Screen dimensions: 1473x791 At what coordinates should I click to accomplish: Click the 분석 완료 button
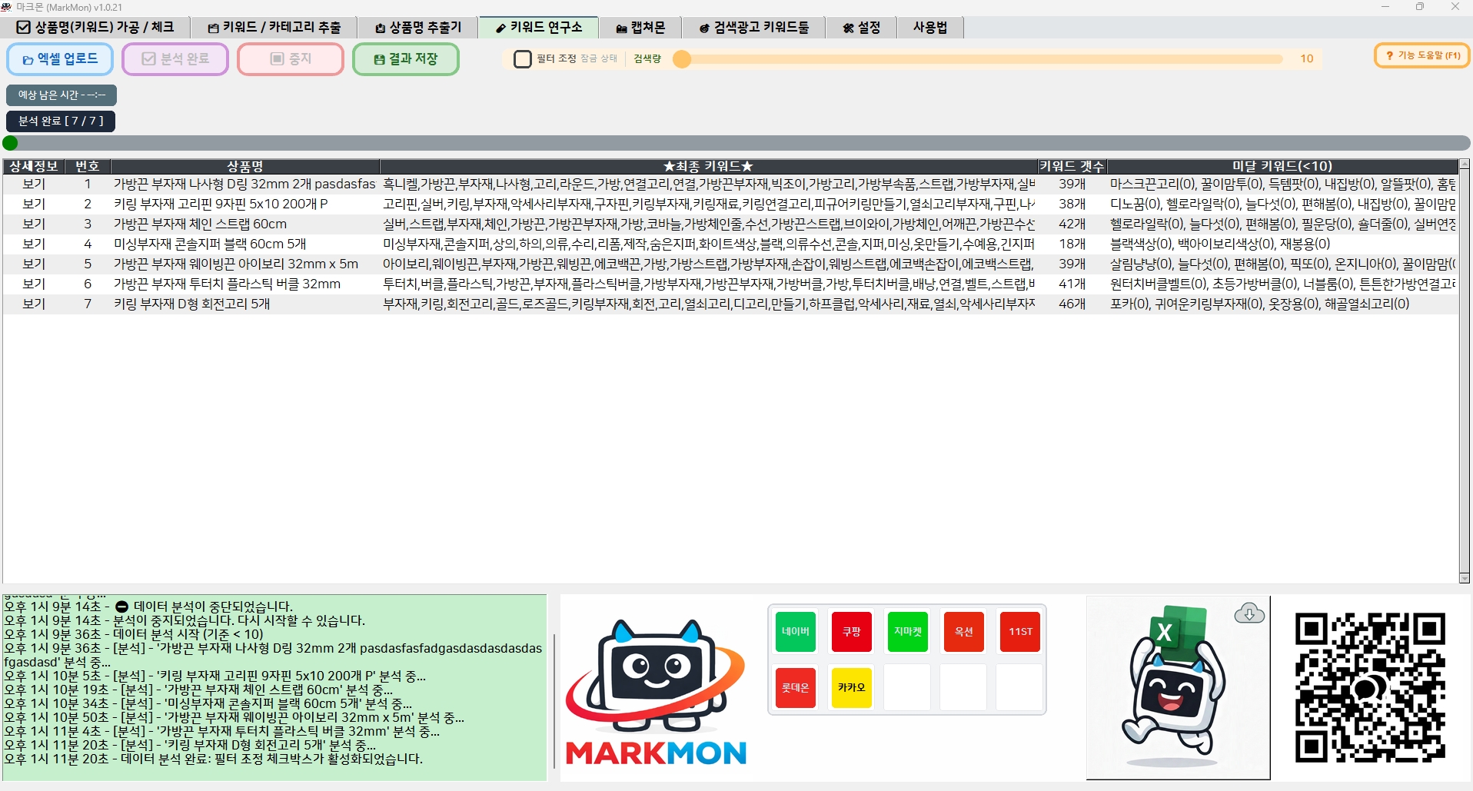[175, 59]
